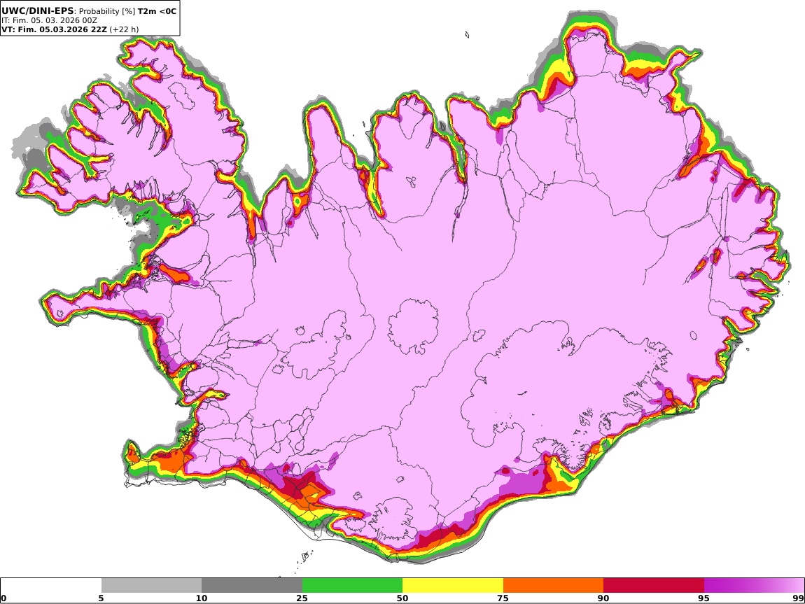
Task: Click the legend value '99'
Action: (798, 598)
